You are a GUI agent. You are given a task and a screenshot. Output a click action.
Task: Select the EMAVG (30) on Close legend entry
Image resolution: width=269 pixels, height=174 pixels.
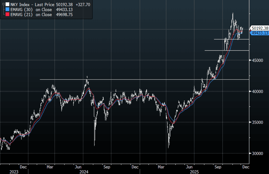pos(31,10)
